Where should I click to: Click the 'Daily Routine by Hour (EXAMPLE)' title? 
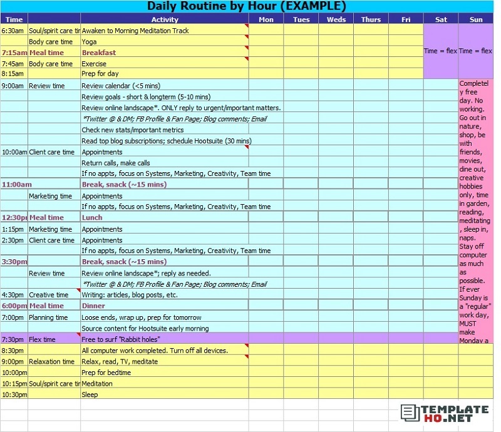pyautogui.click(x=246, y=6)
